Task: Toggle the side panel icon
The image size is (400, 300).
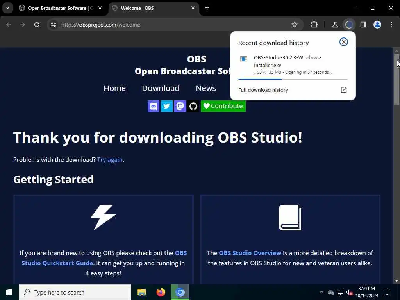Action: [x=363, y=25]
